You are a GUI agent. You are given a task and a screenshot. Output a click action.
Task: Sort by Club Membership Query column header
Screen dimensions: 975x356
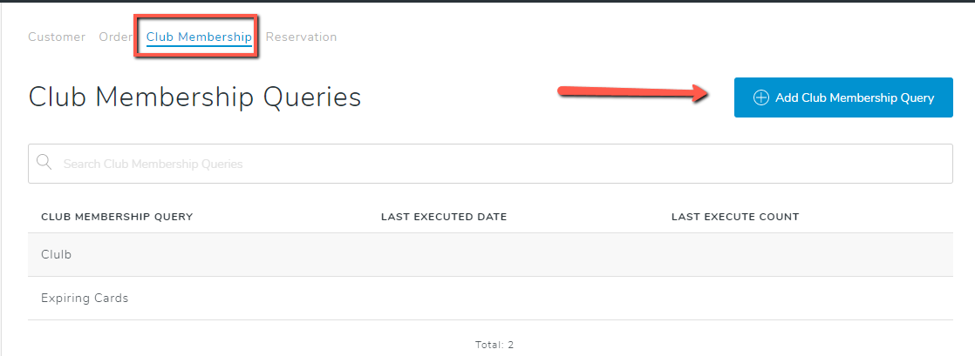tap(117, 217)
